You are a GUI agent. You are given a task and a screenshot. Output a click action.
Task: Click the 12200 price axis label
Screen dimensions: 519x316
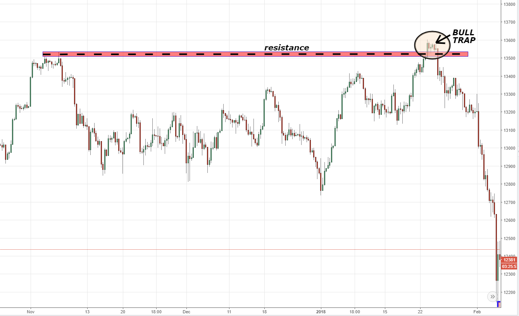pos(509,292)
